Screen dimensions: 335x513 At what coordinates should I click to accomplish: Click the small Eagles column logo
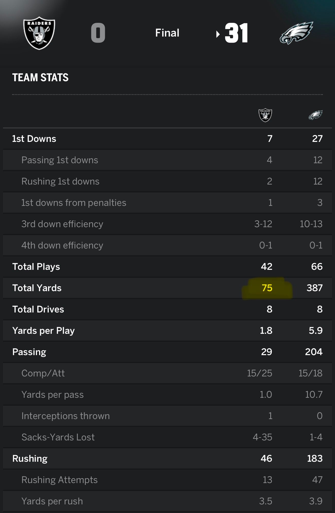pos(315,115)
